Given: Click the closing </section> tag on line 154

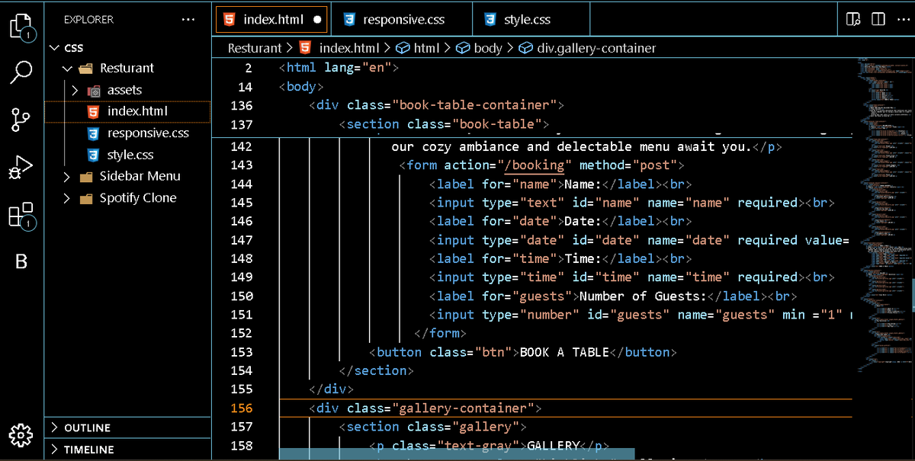Looking at the screenshot, I should pyautogui.click(x=376, y=370).
